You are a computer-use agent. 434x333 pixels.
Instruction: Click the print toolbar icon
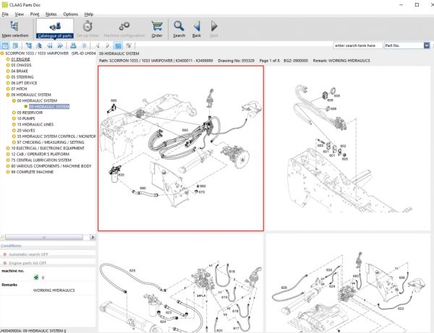(x=73, y=46)
